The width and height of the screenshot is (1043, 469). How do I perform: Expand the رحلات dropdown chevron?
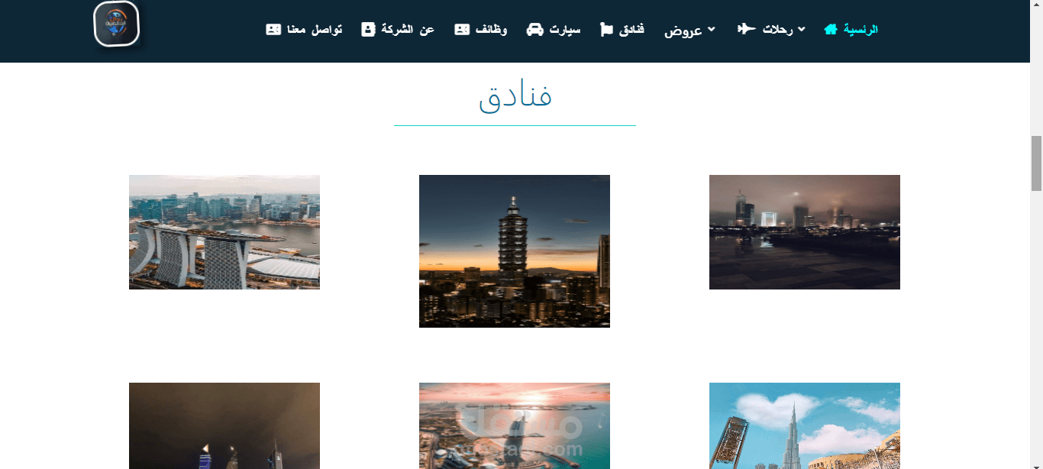coord(801,29)
